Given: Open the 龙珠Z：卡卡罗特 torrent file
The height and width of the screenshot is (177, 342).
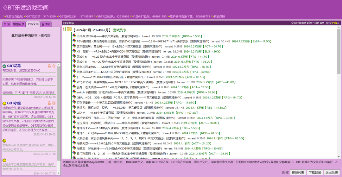Looking at the screenshot, I should 124,133.
